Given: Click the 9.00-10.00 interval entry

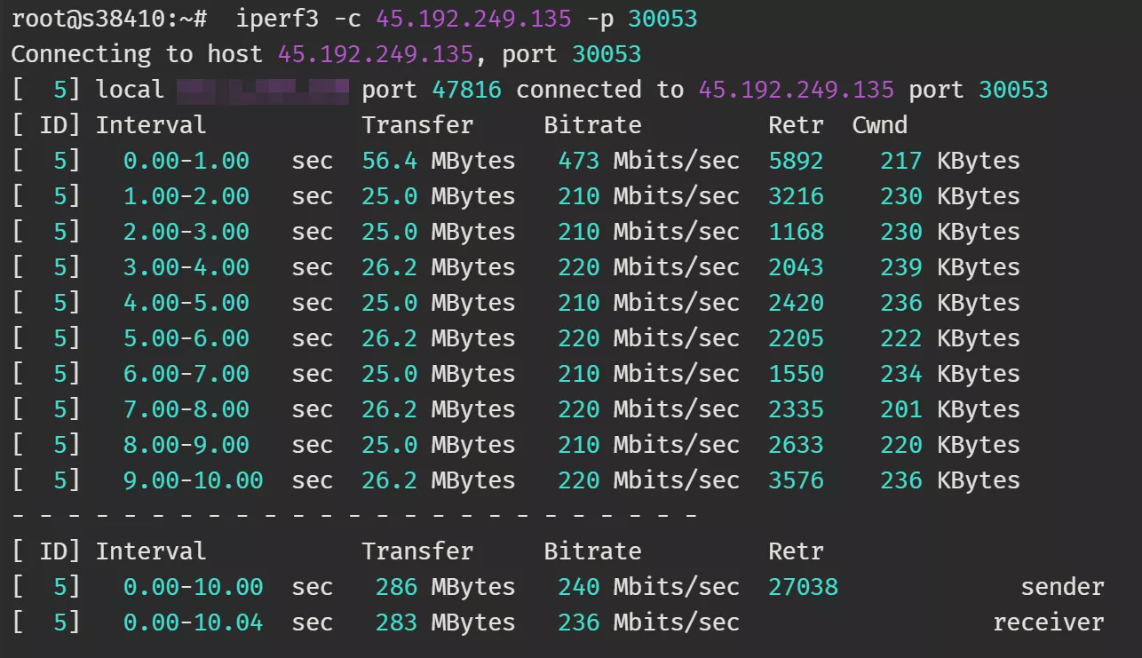Looking at the screenshot, I should pyautogui.click(x=193, y=480).
